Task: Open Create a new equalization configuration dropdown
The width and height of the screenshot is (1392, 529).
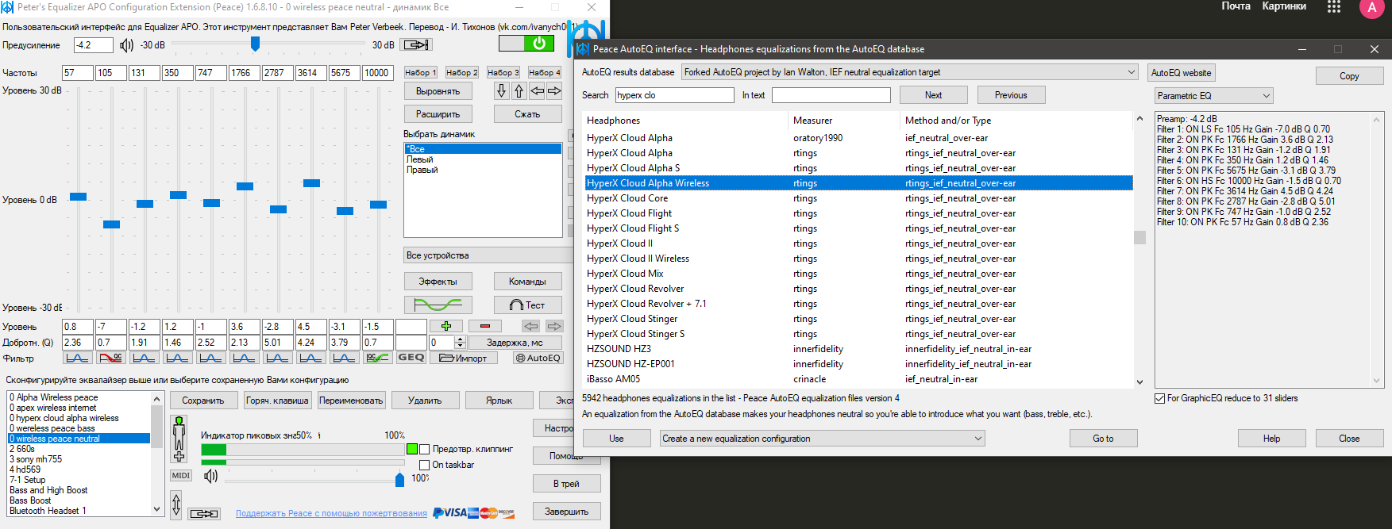Action: click(x=823, y=439)
